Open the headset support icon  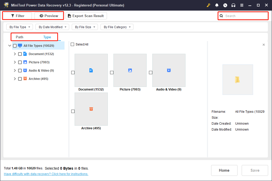point(233,5)
